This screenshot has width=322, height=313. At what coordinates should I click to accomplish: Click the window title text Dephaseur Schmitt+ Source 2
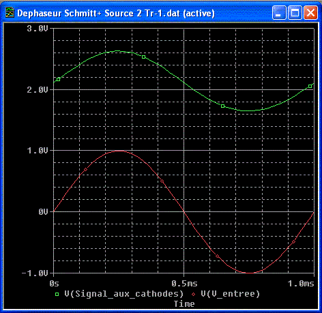click(x=80, y=13)
